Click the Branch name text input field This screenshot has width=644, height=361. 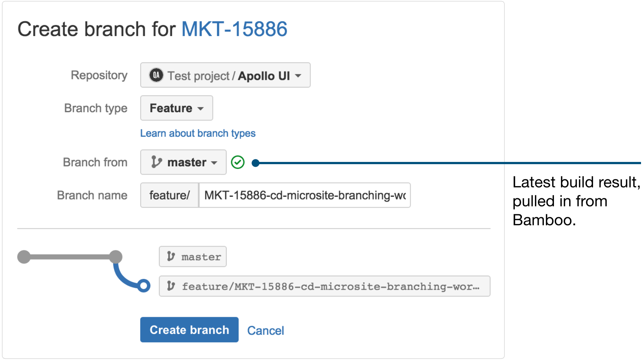304,195
